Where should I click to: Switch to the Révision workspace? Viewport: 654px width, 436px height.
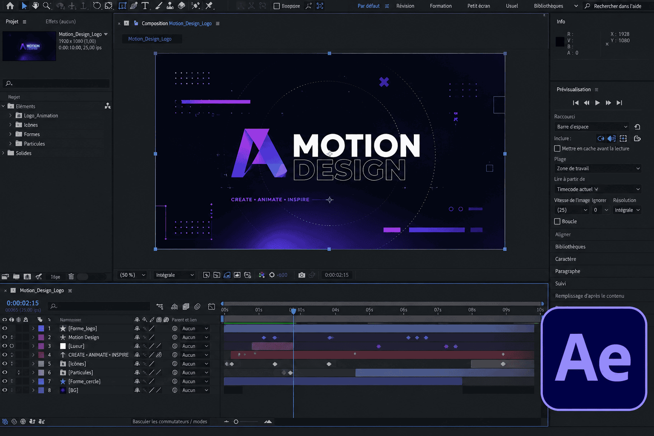coord(405,6)
